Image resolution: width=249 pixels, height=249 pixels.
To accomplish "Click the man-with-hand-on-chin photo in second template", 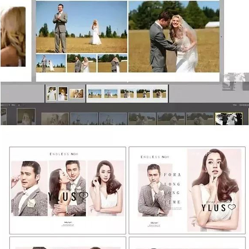I will point(155,190).
